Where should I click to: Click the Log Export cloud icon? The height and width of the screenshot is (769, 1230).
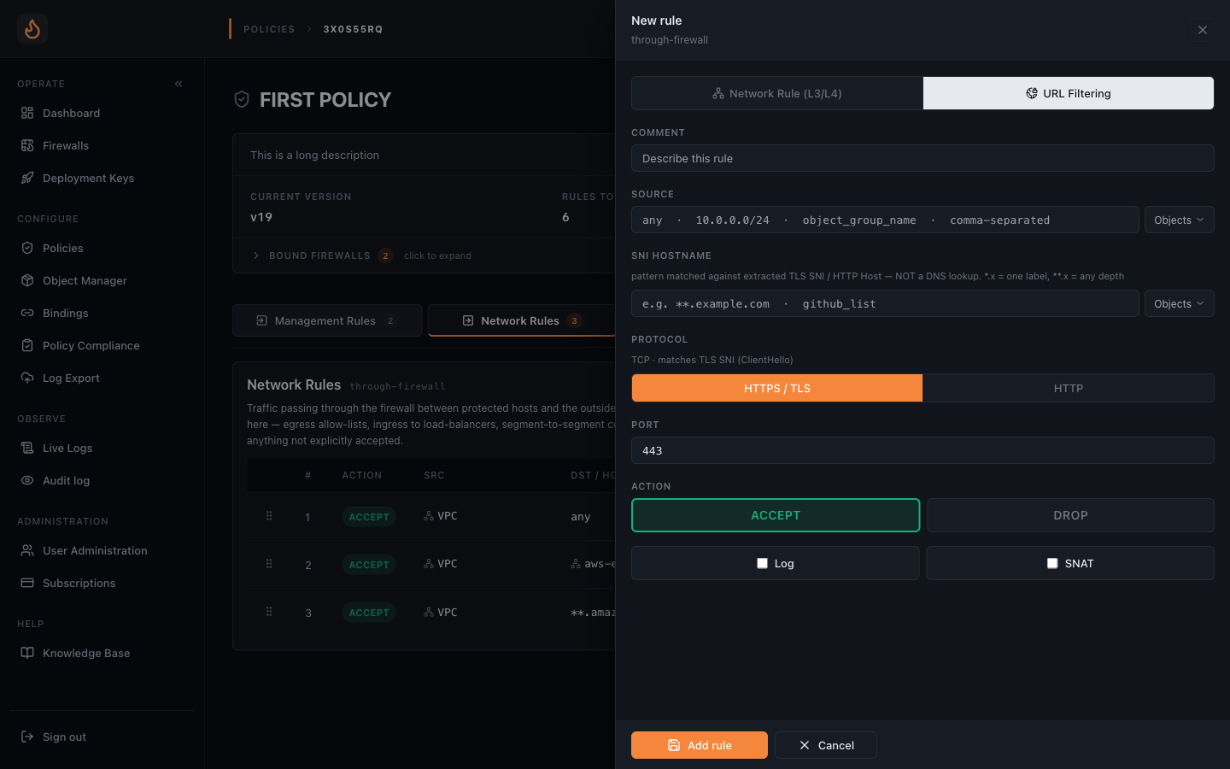pyautogui.click(x=27, y=378)
